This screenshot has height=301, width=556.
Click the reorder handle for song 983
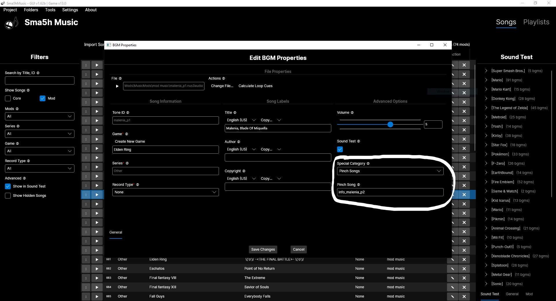point(86,278)
